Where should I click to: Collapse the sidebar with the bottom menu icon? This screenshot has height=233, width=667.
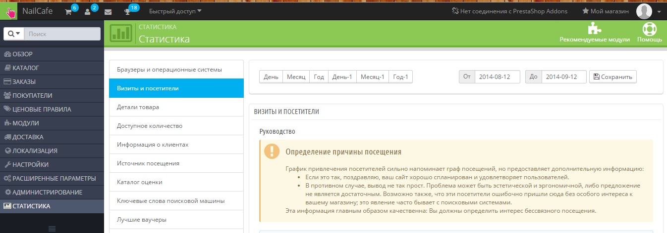pos(52,228)
